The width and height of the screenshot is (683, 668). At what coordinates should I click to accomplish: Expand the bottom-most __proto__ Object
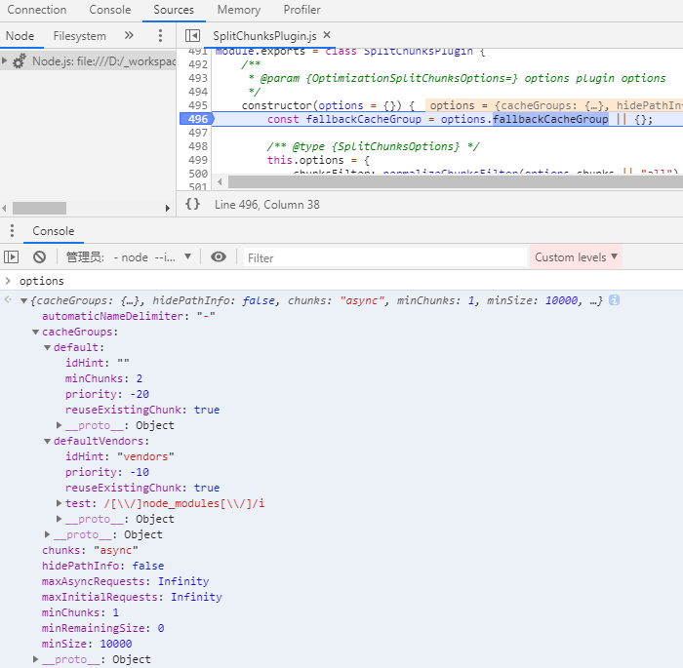[36, 659]
